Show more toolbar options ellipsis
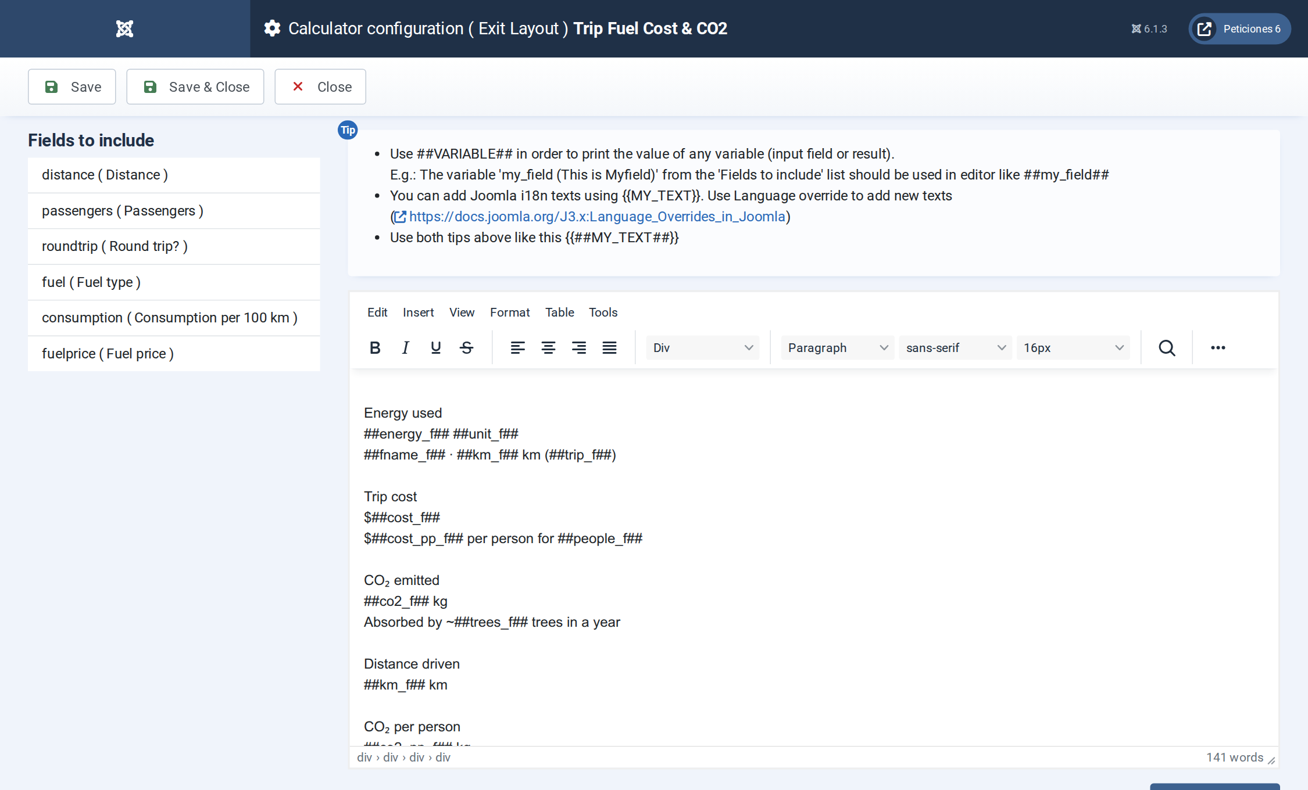Image resolution: width=1308 pixels, height=790 pixels. 1218,347
